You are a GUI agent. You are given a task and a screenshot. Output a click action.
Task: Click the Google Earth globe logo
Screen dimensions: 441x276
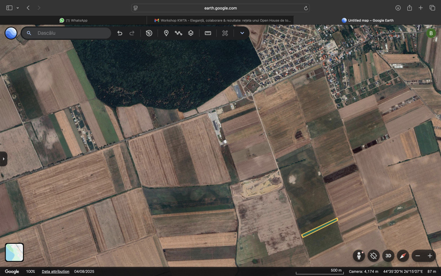11,33
